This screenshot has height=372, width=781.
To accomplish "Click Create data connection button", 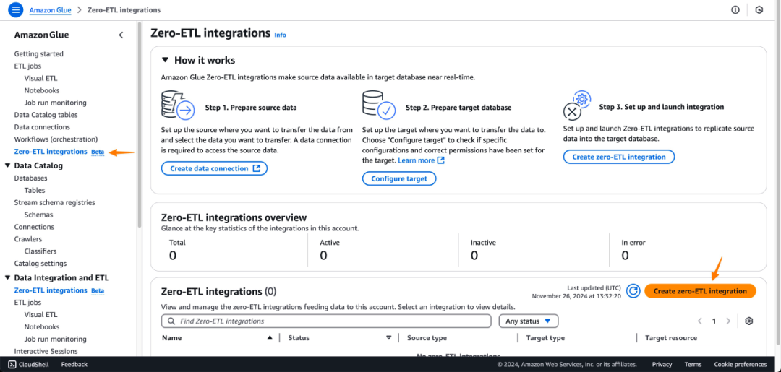I will 215,168.
